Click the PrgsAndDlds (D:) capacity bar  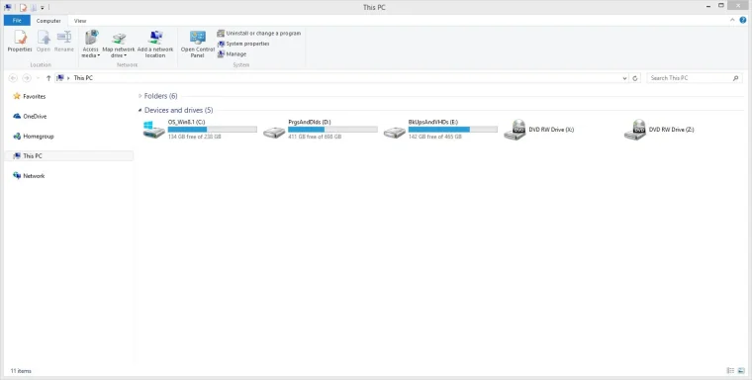[x=332, y=130]
